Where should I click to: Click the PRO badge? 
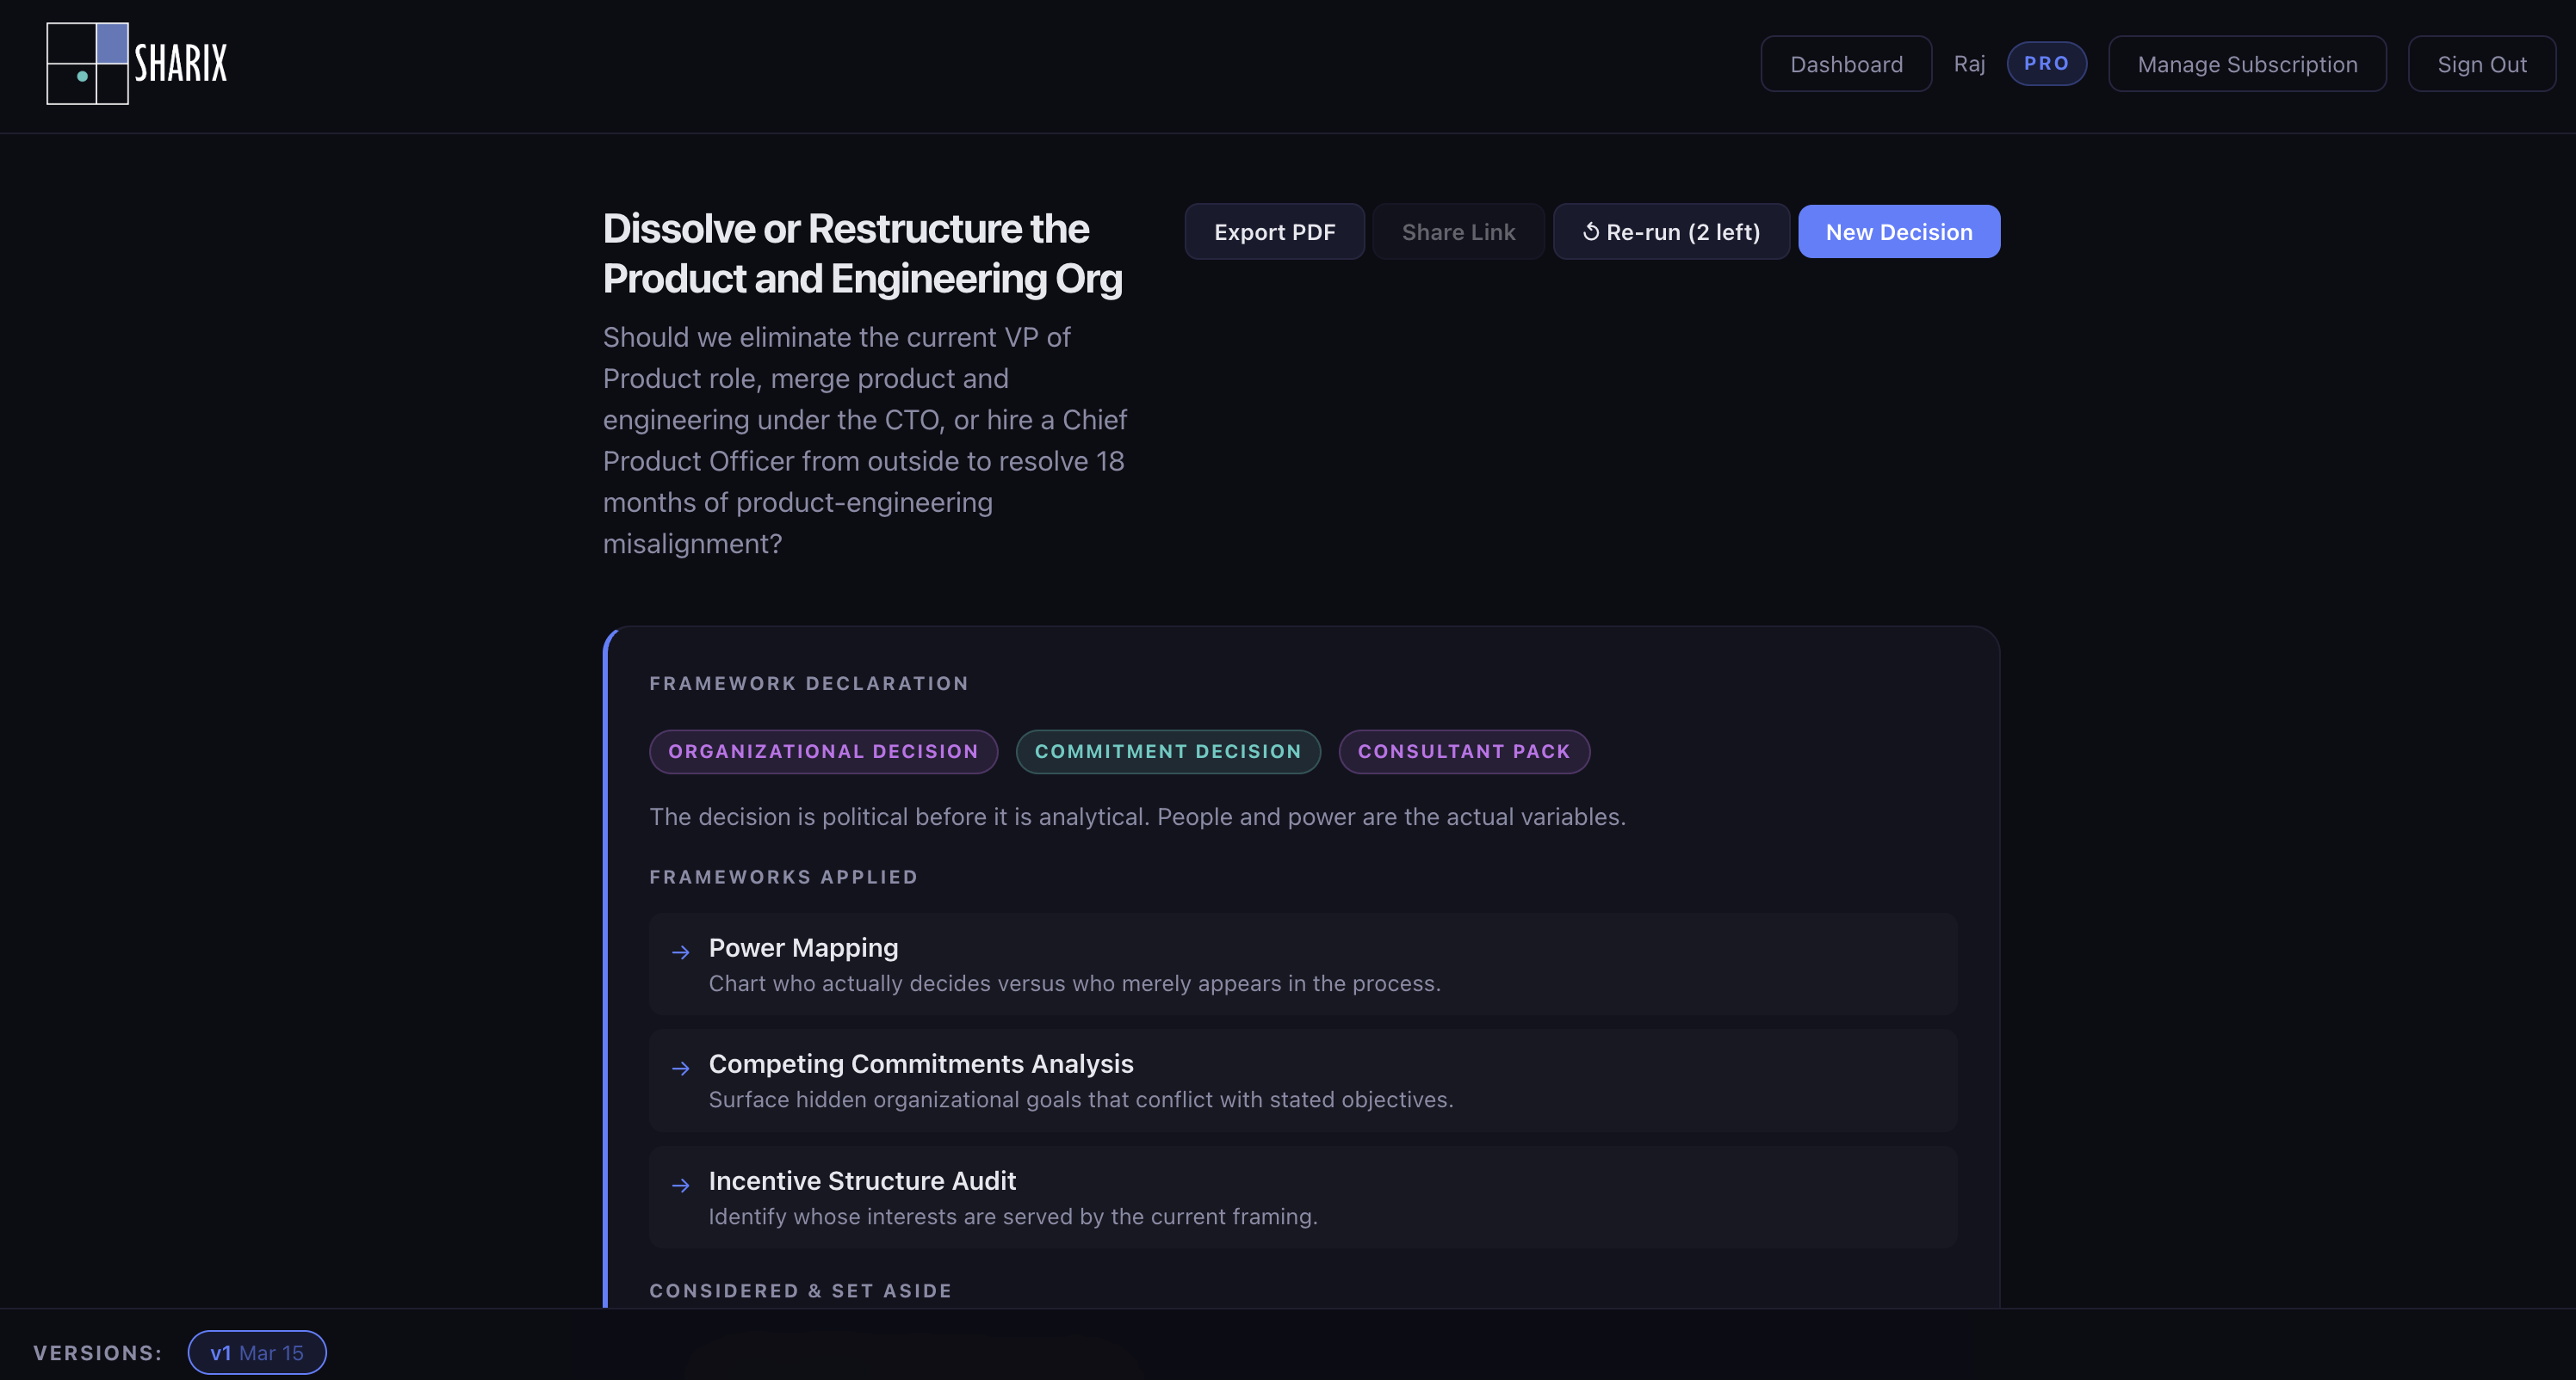(2046, 64)
